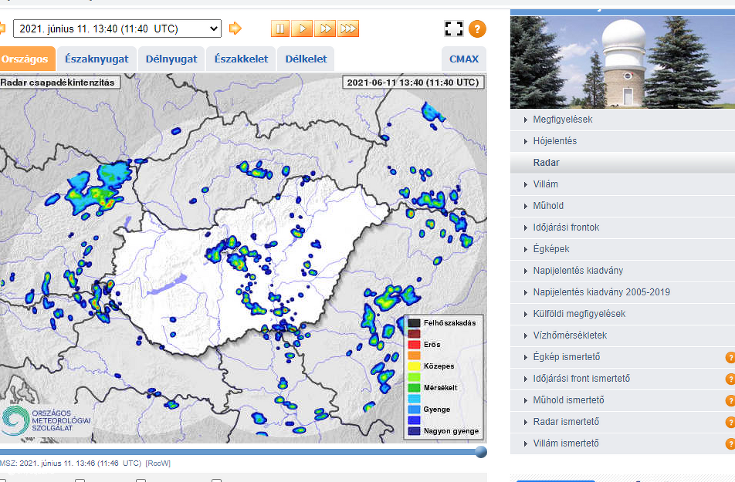Open Napijelentés kiadvány link
Viewport: 735px width, 482px height.
[x=578, y=270]
